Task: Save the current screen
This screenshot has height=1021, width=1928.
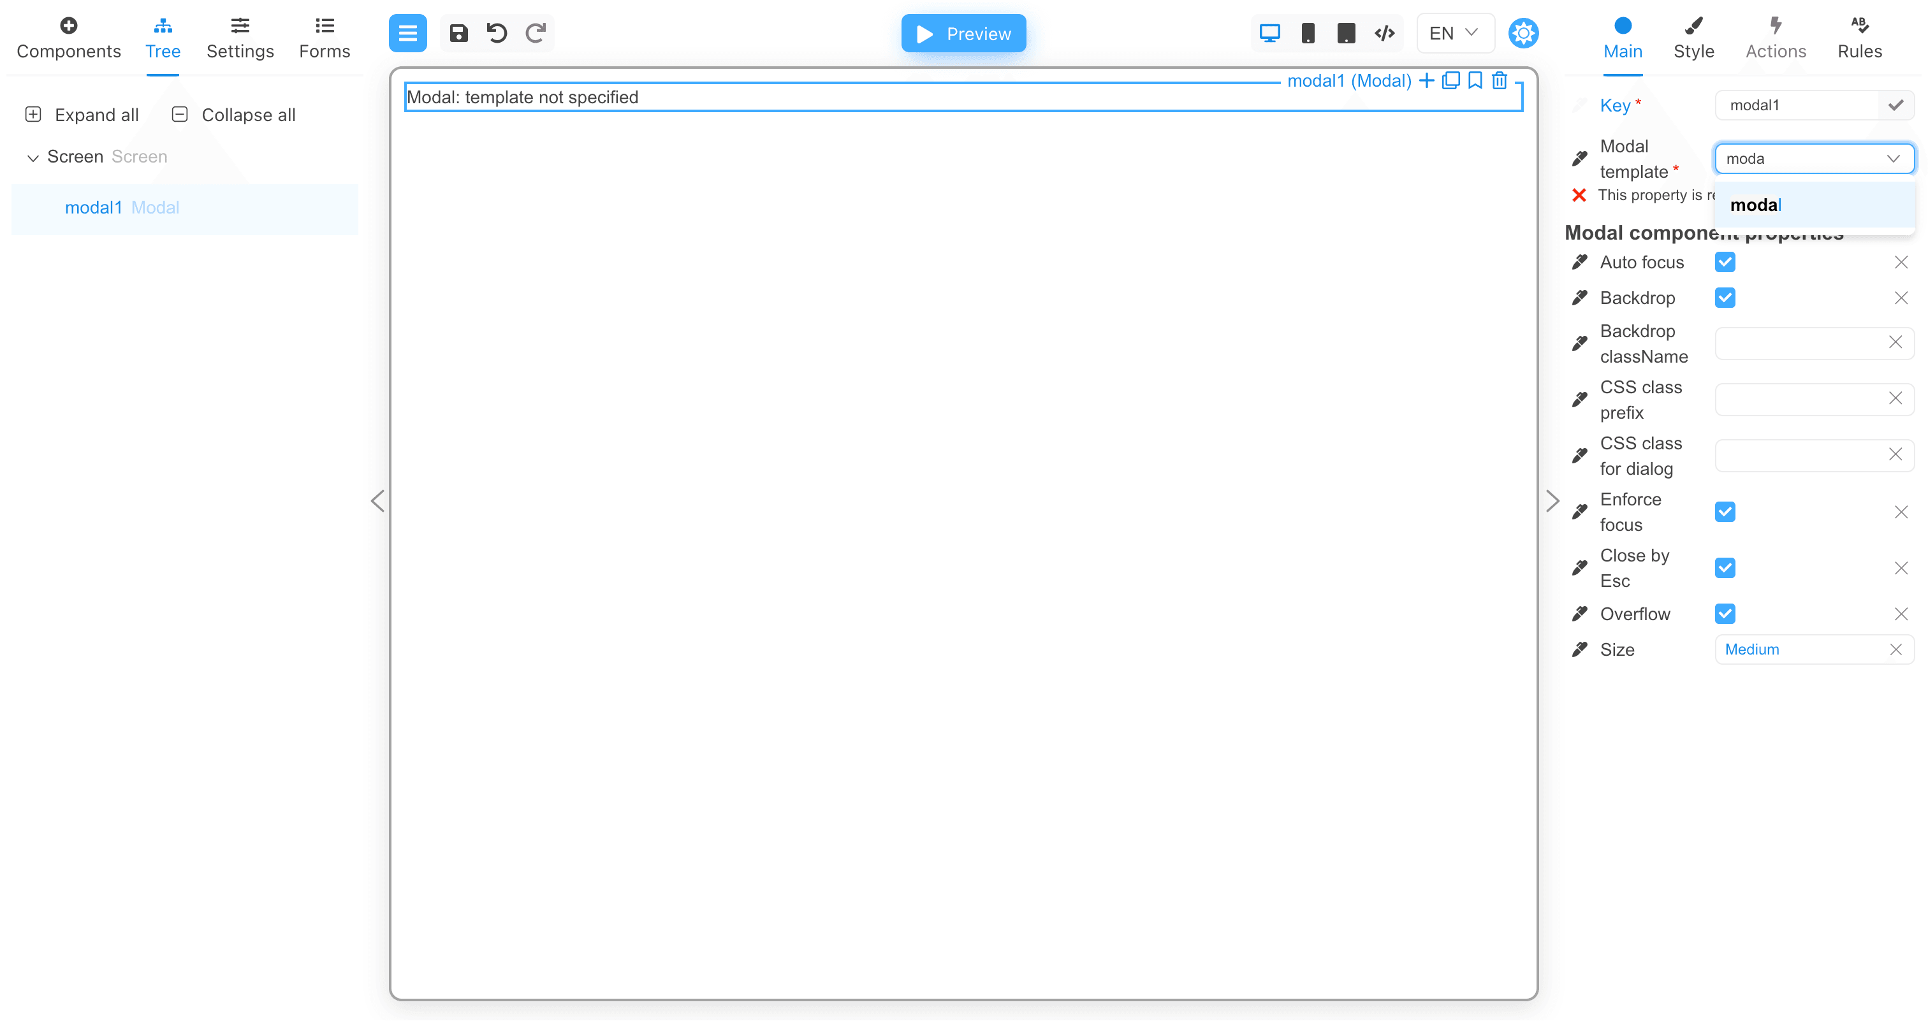Action: coord(458,33)
